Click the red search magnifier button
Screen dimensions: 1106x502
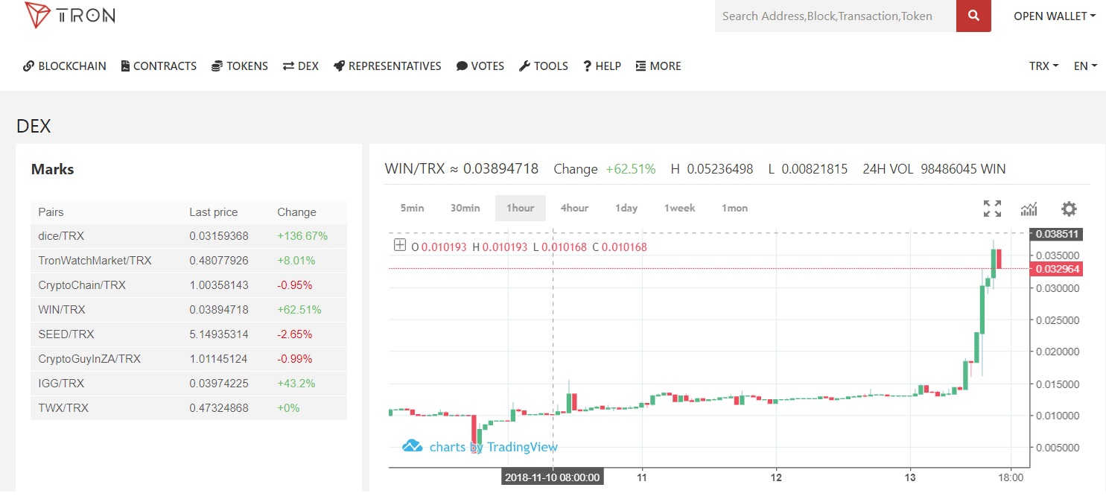(973, 16)
